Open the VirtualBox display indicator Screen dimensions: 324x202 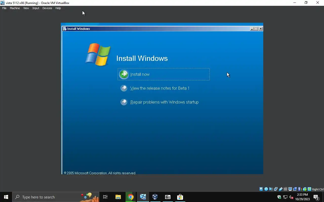point(290,189)
